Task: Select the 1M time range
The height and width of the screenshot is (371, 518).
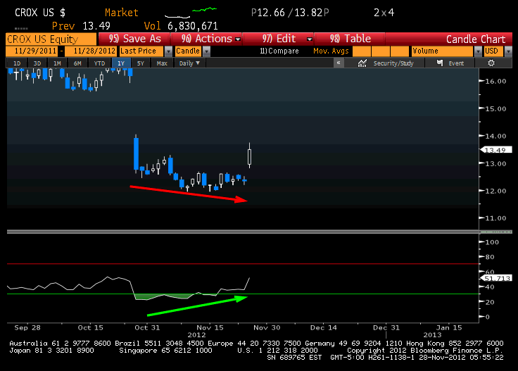Action: (57, 63)
